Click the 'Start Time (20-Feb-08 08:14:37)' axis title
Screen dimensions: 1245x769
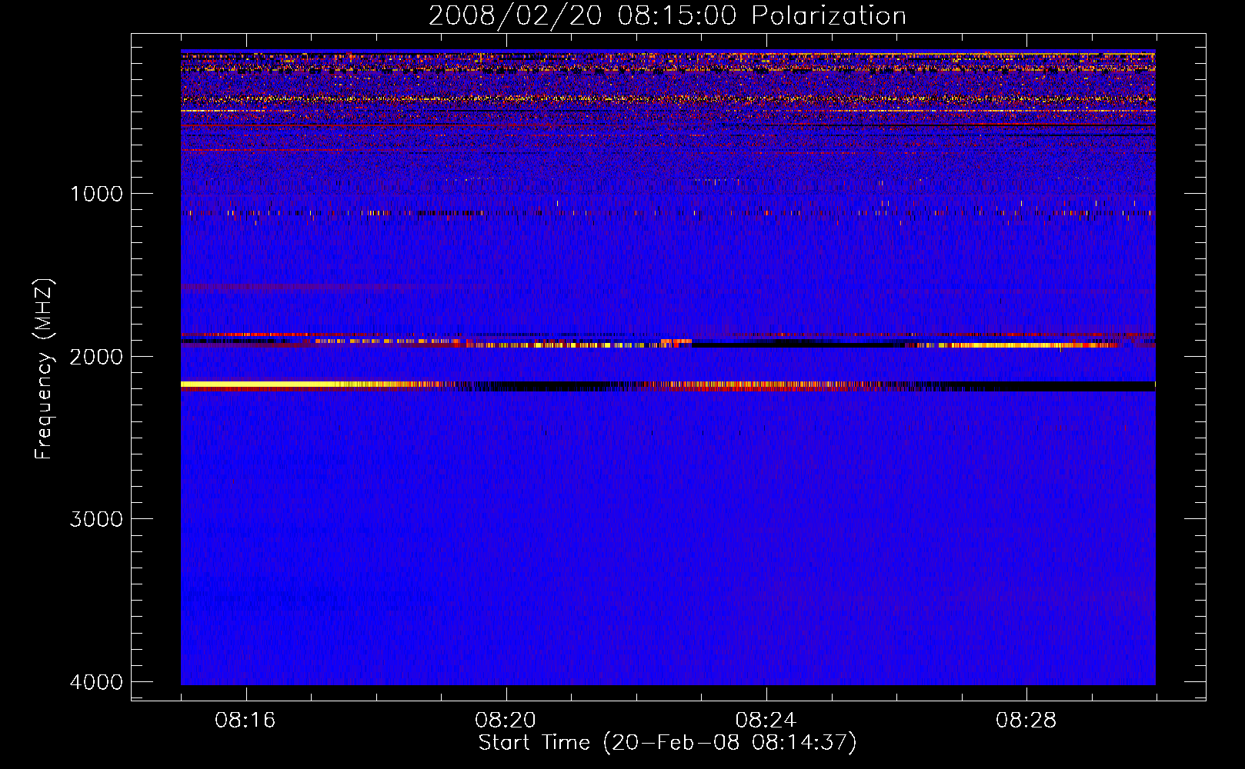click(667, 743)
